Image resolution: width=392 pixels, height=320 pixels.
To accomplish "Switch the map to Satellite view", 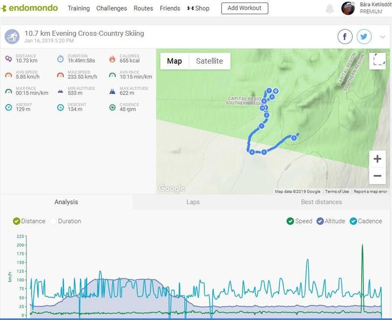I will coord(209,61).
